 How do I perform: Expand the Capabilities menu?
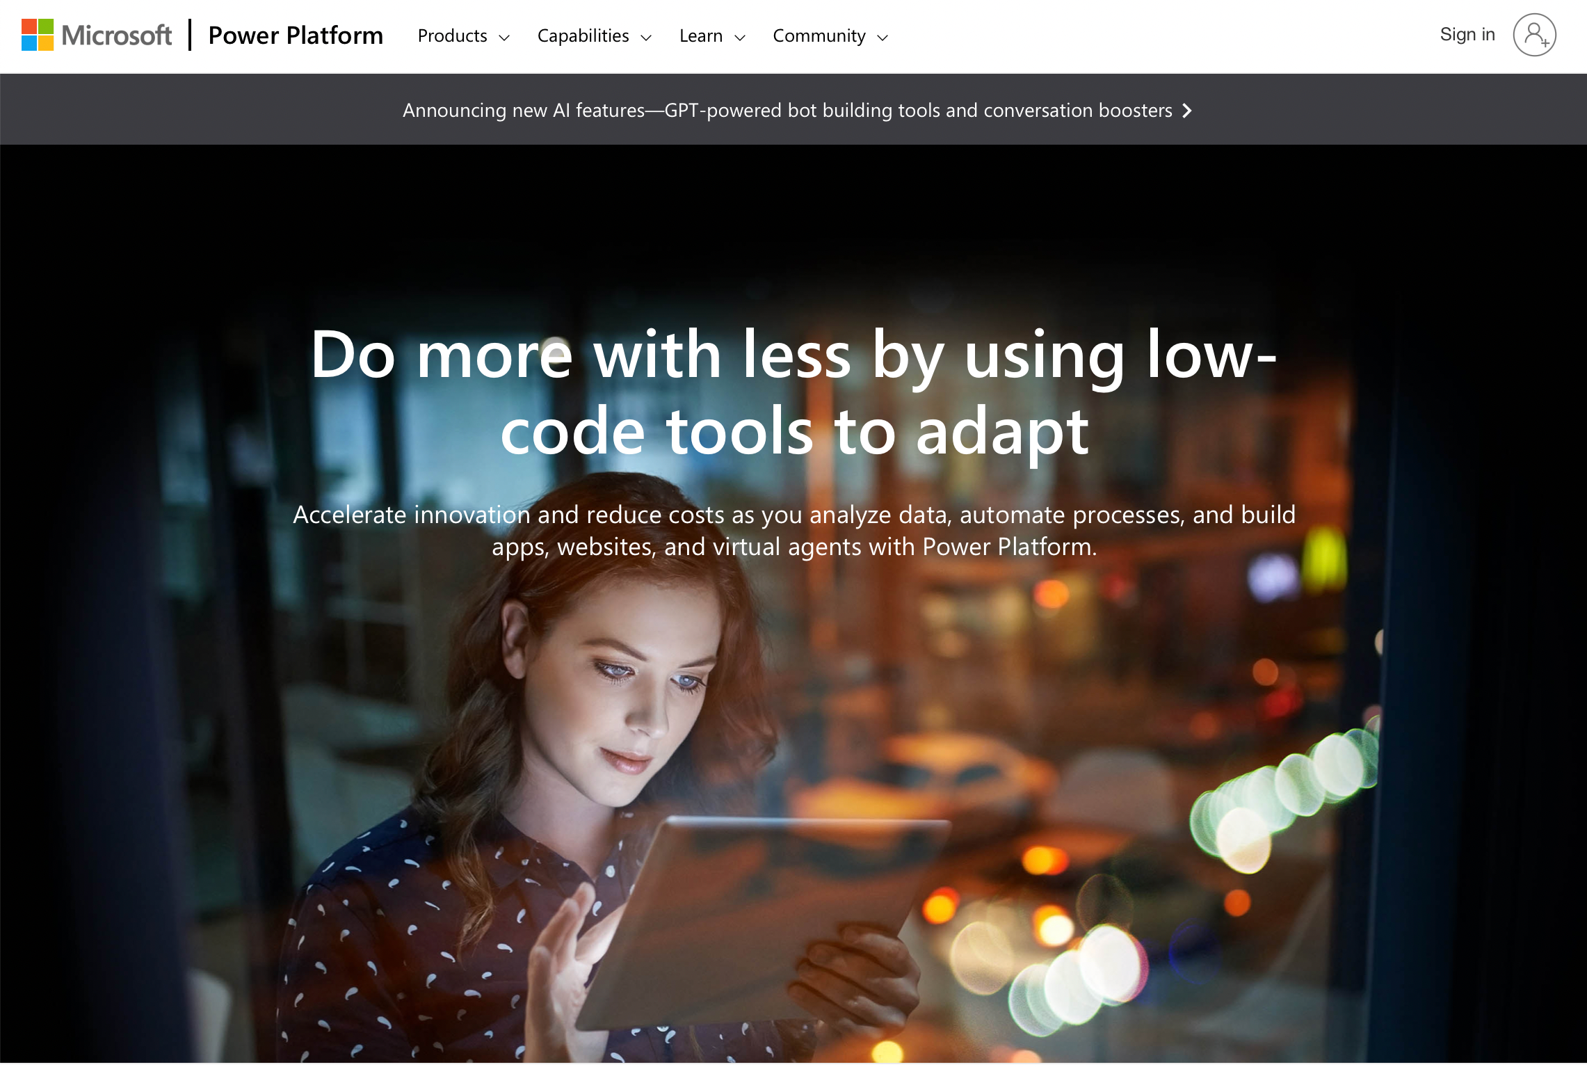595,35
